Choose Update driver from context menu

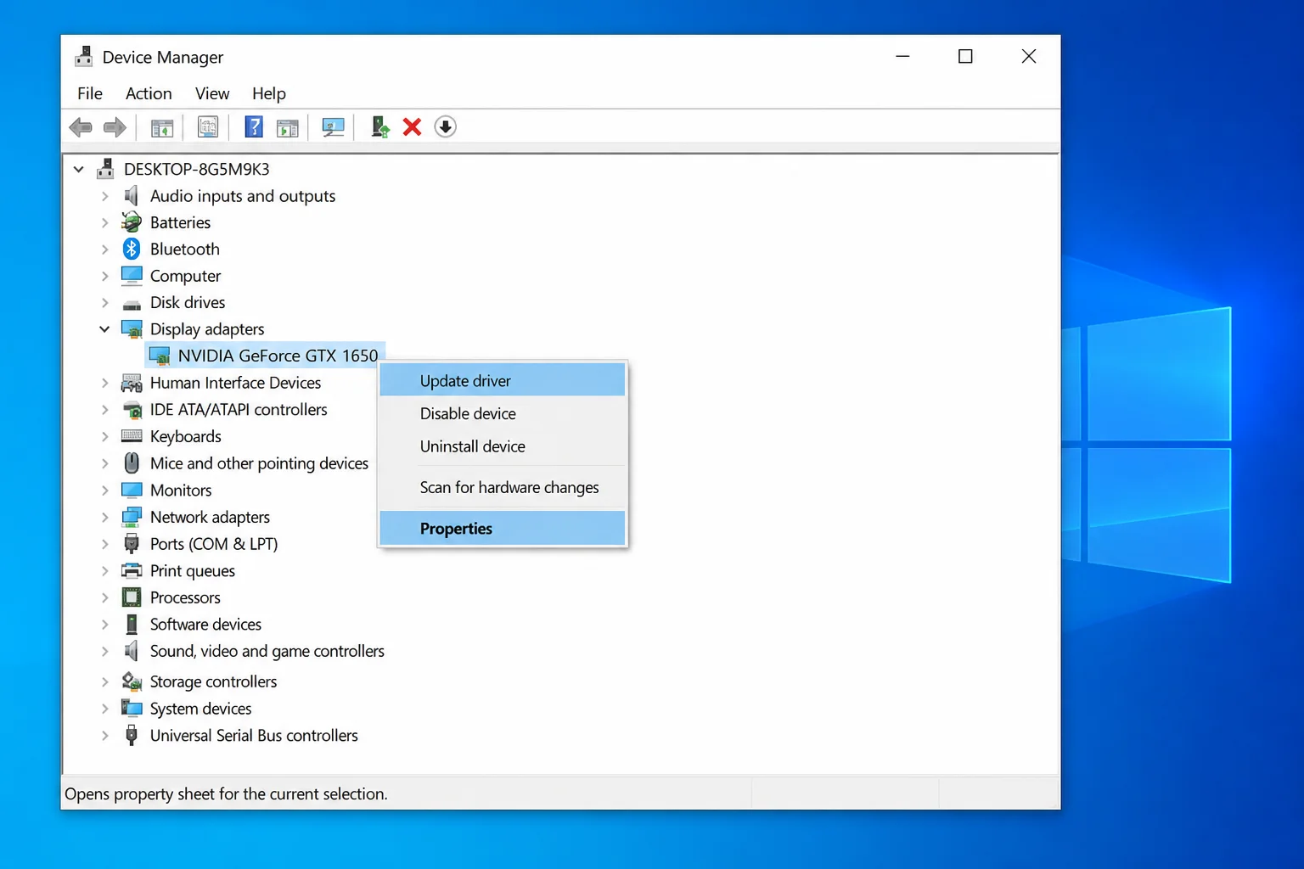click(x=503, y=380)
